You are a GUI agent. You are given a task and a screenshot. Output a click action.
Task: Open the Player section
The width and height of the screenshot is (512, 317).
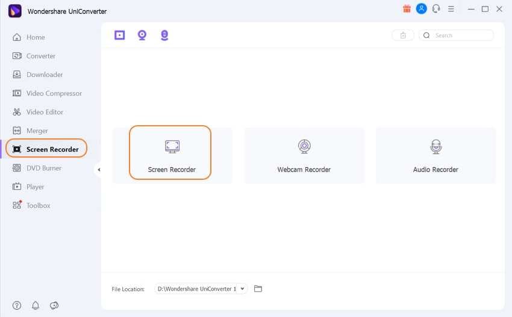(28, 187)
